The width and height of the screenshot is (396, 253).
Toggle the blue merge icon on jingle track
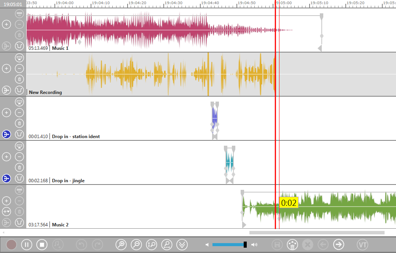pyautogui.click(x=6, y=178)
